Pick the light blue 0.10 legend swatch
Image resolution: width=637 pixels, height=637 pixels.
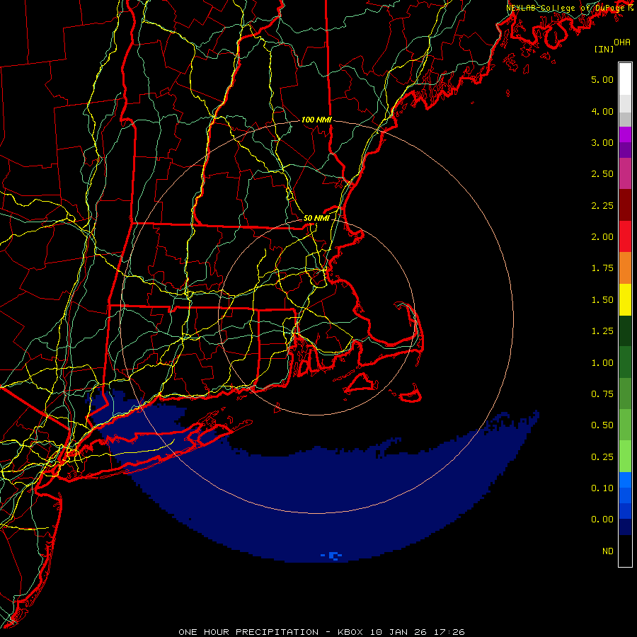pyautogui.click(x=625, y=480)
